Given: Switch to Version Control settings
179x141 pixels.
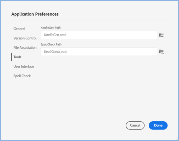Looking at the screenshot, I should coord(25,38).
